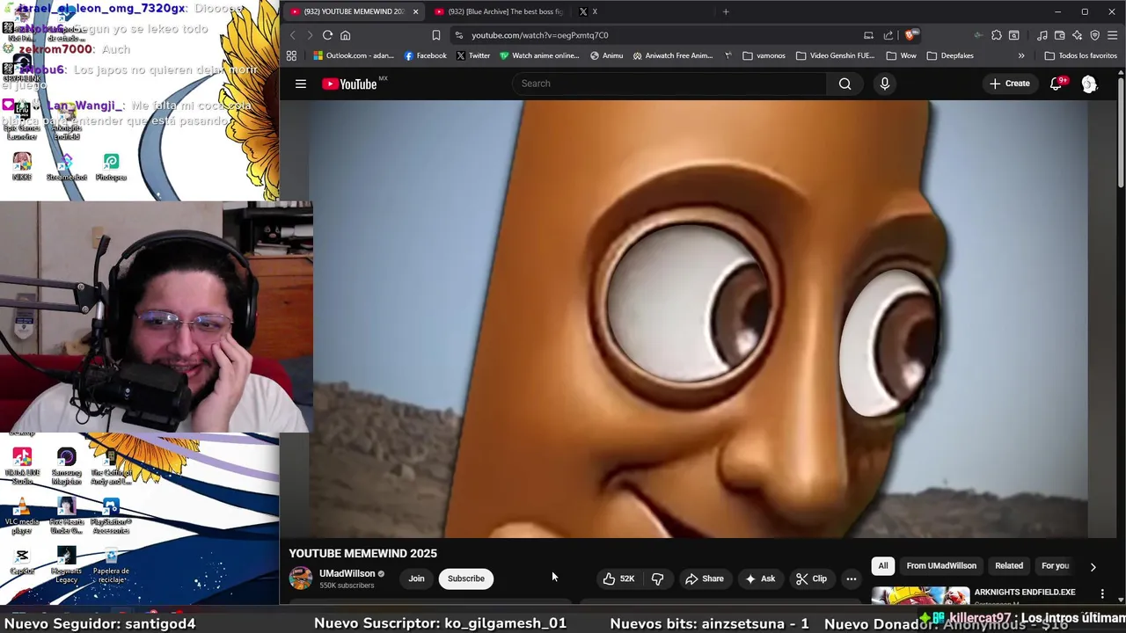
Task: Open YouTube notifications bell
Action: (1056, 84)
